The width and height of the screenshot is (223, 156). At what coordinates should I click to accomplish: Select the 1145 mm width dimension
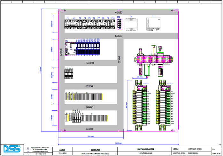tap(119, 143)
